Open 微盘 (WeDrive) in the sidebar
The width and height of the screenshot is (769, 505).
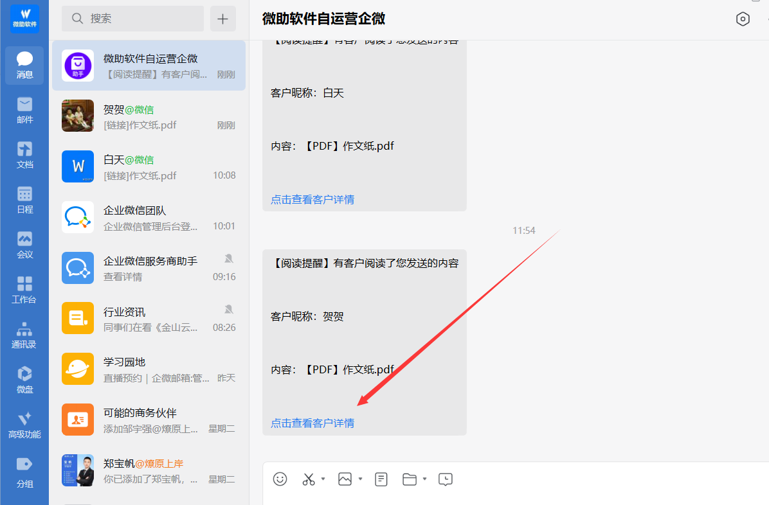pos(24,380)
